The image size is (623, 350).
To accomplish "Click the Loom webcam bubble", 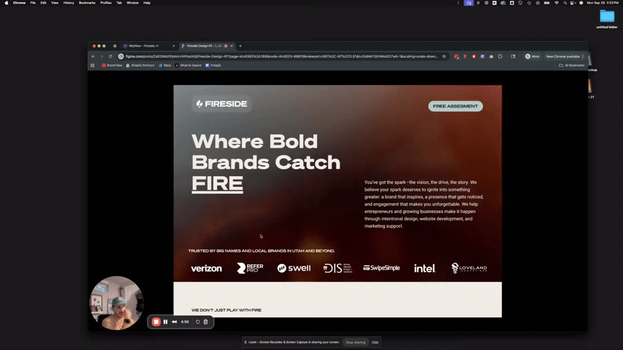I will pyautogui.click(x=117, y=303).
